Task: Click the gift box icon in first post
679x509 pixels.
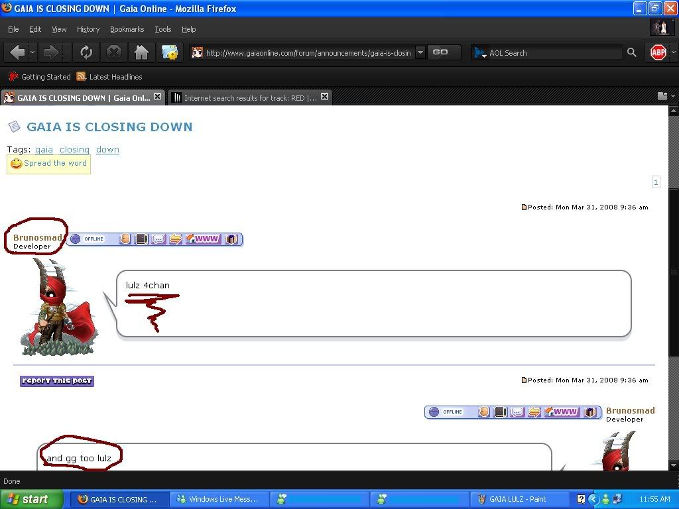Action: [231, 239]
